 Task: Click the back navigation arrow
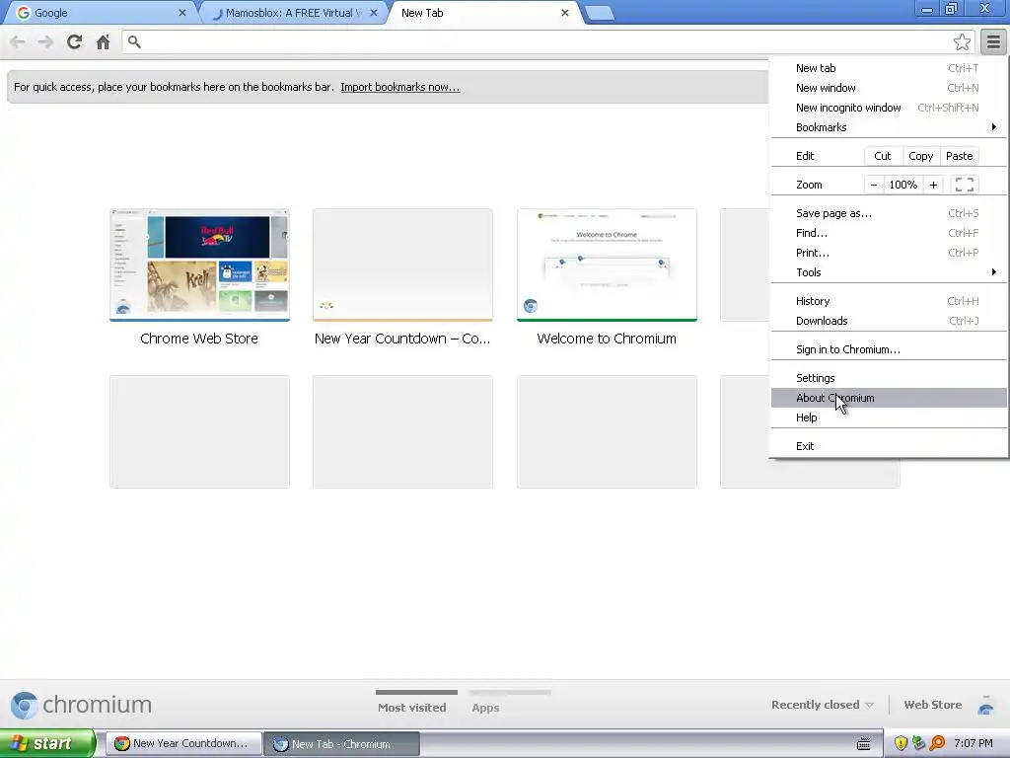[18, 41]
